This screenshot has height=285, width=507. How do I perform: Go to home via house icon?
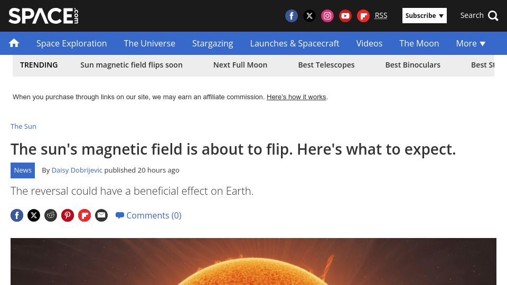coord(14,43)
